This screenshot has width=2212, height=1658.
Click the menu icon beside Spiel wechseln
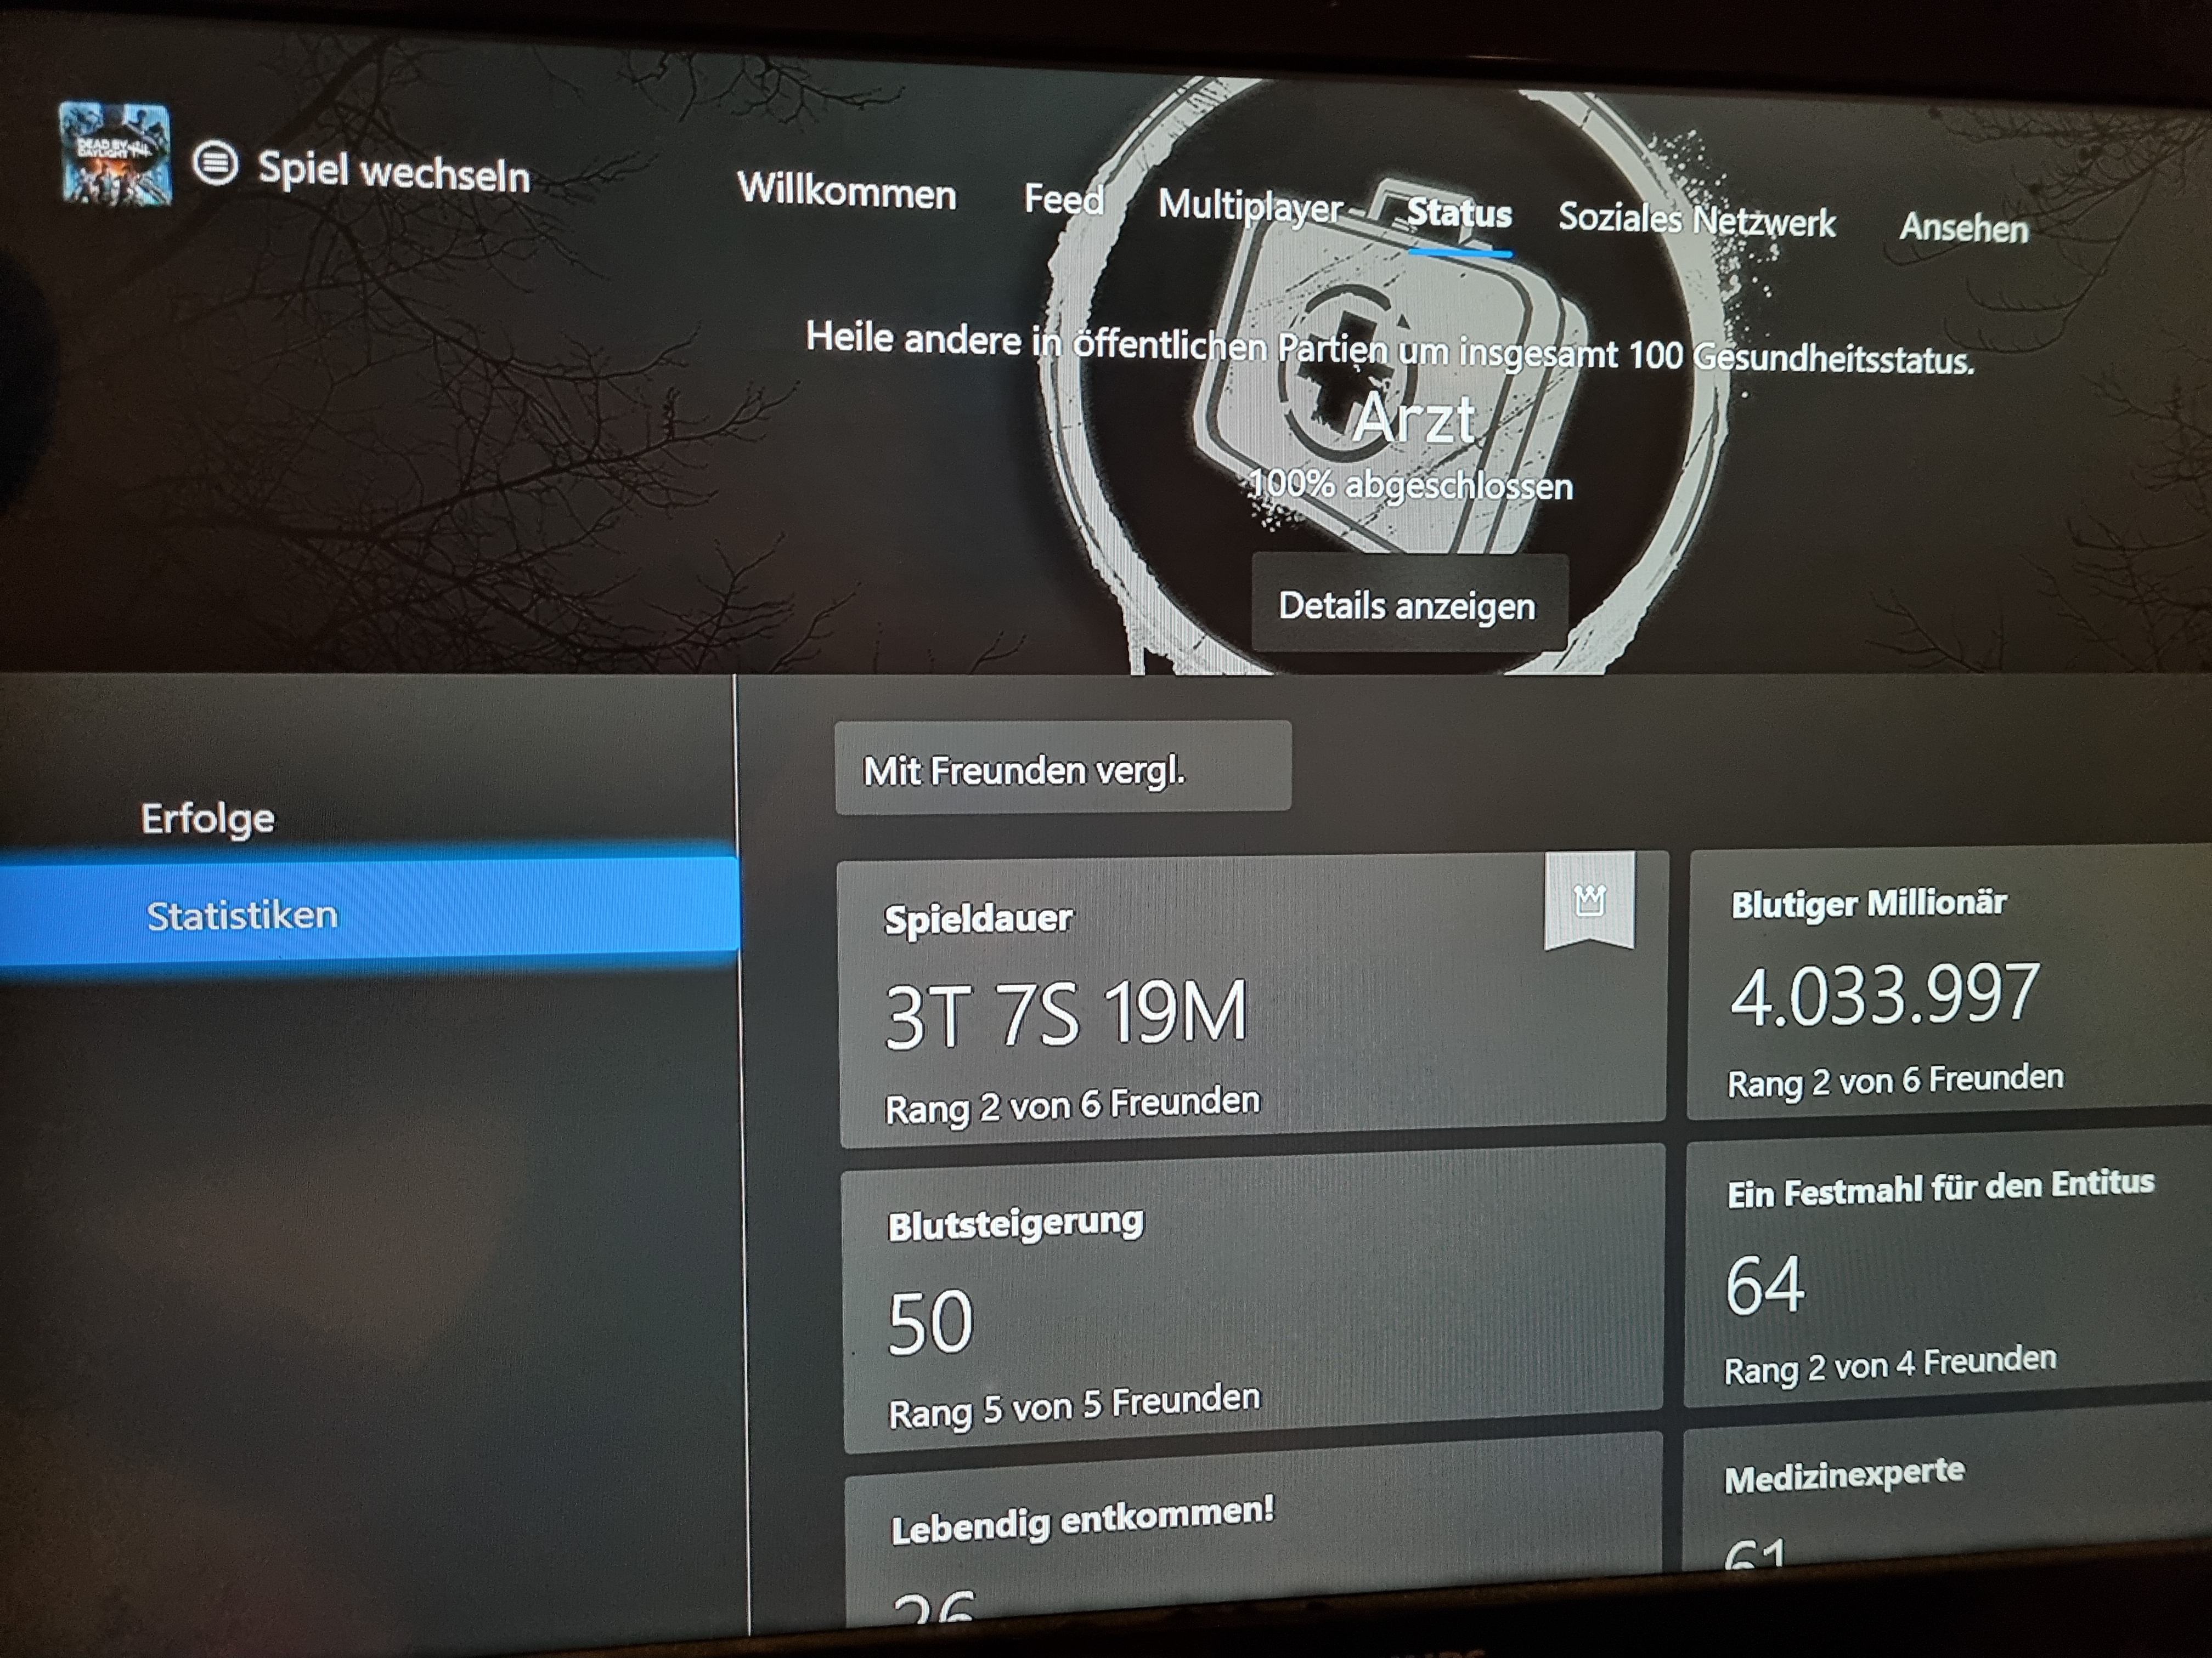point(215,163)
